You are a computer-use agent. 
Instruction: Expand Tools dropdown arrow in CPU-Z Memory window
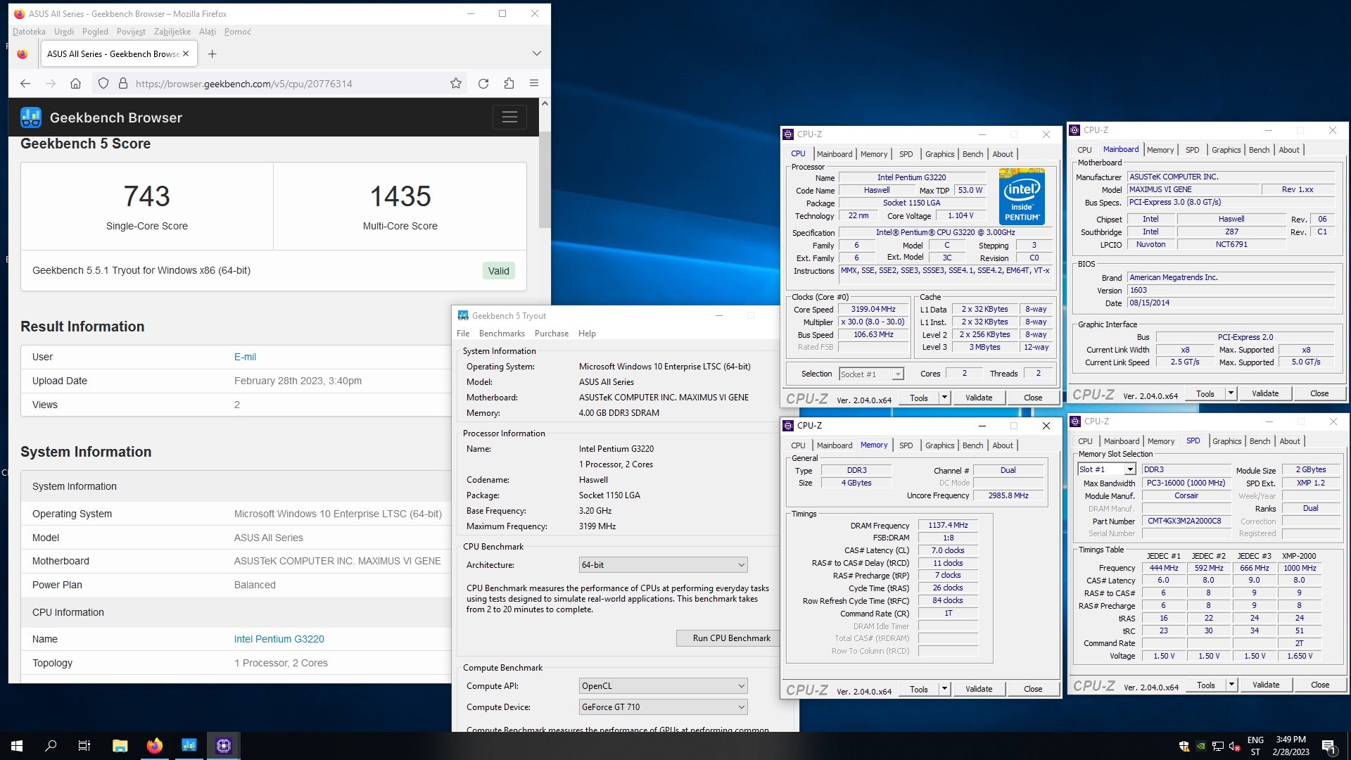click(x=944, y=690)
